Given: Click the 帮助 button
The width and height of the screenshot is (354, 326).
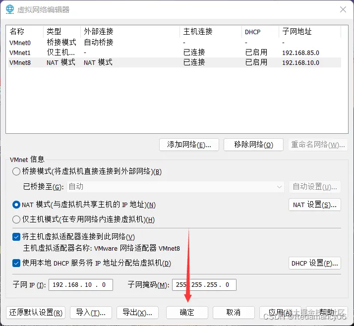Looking at the screenshot, I should (x=327, y=313).
